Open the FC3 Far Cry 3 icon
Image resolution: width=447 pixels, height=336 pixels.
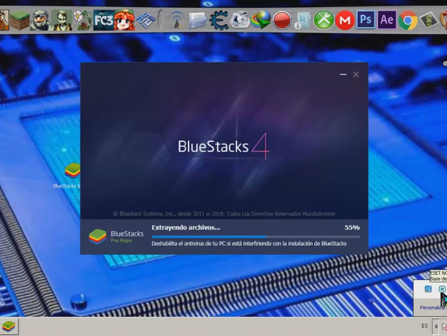(104, 20)
